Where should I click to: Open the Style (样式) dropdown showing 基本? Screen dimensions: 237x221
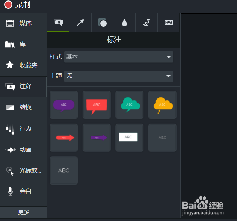tap(119, 57)
